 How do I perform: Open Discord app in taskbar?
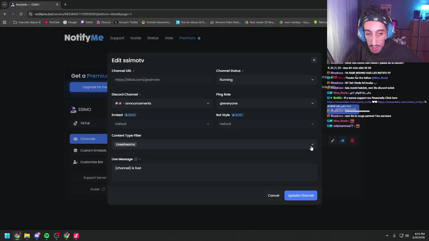(37, 236)
